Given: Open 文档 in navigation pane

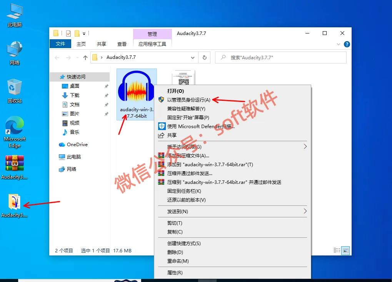Looking at the screenshot, I should click(x=75, y=105).
